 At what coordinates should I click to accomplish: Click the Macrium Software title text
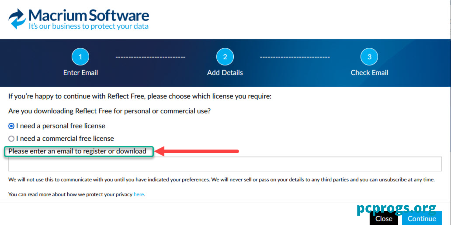[89, 15]
